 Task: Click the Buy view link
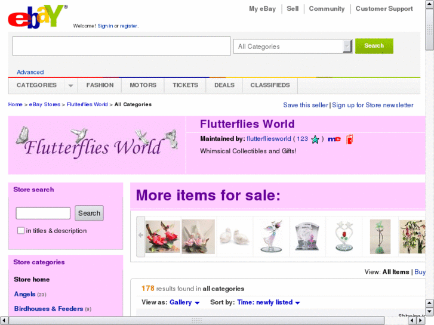click(x=420, y=272)
